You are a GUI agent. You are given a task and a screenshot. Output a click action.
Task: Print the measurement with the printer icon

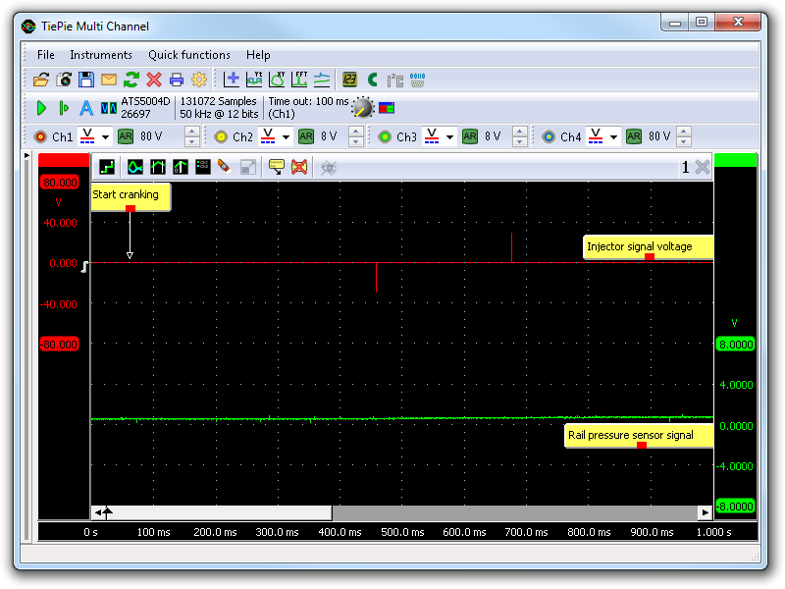click(x=177, y=80)
